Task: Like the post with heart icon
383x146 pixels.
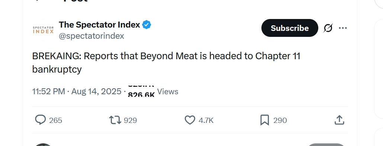Action: (190, 120)
